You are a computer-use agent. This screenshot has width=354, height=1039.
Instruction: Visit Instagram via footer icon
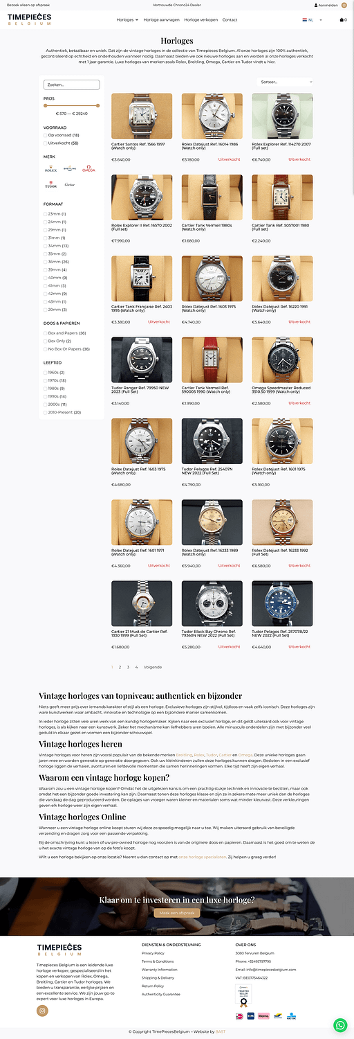click(x=42, y=1011)
